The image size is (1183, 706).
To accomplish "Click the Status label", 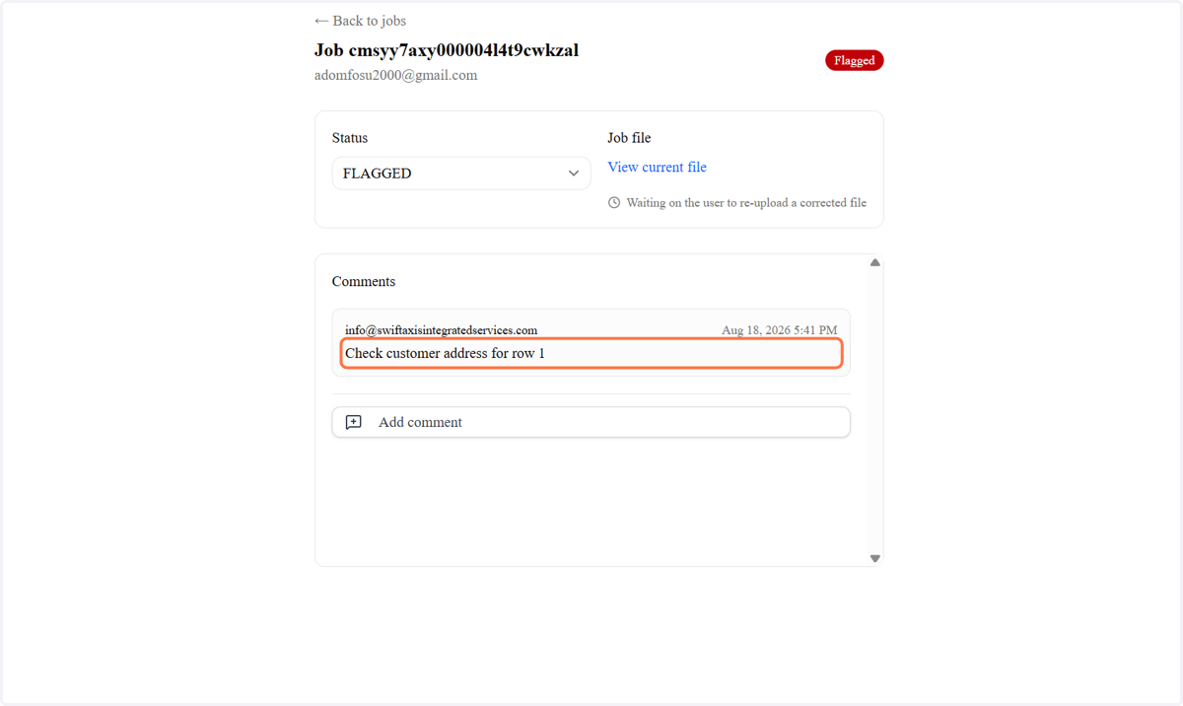I will click(350, 138).
